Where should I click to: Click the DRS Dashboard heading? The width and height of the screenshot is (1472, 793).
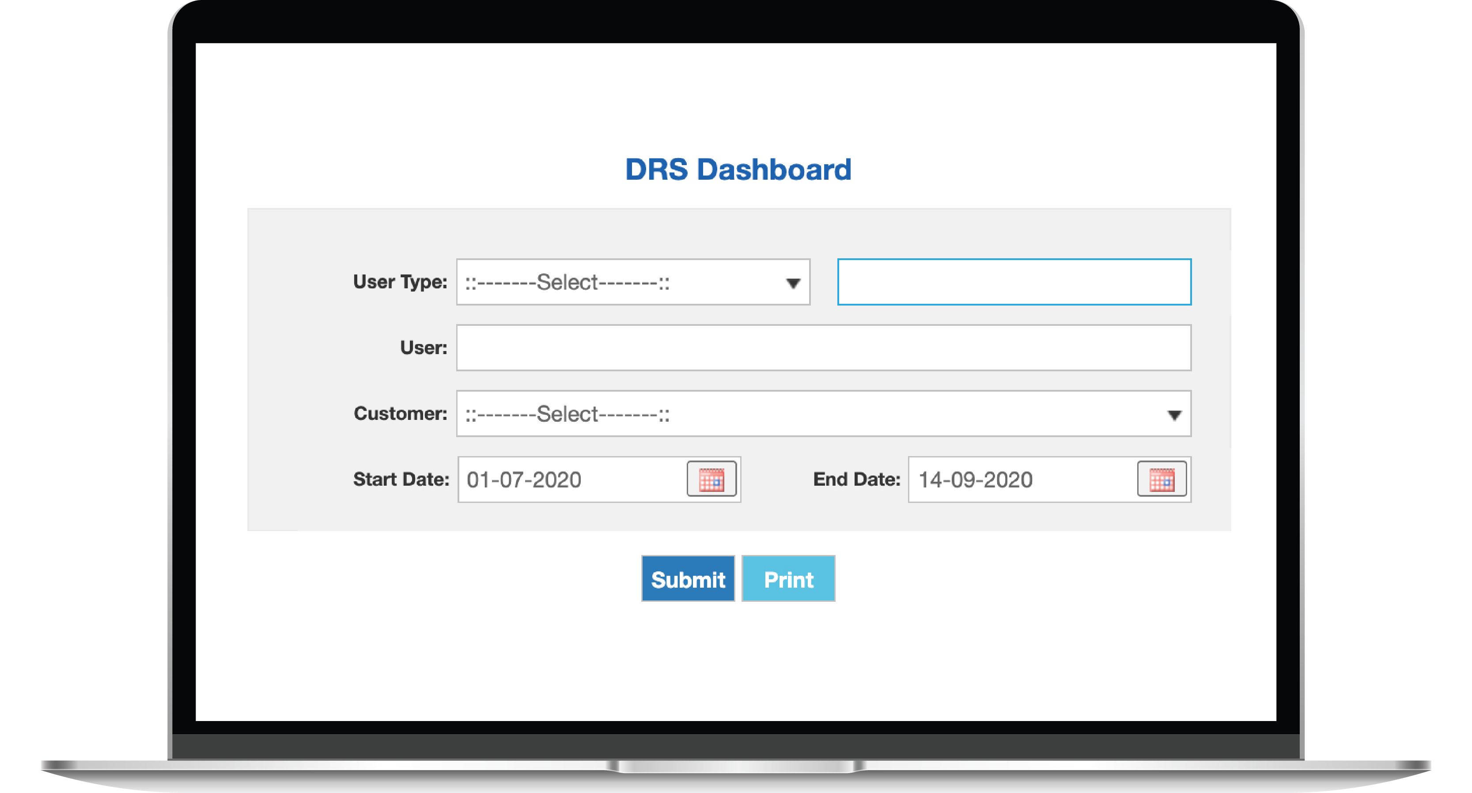738,170
